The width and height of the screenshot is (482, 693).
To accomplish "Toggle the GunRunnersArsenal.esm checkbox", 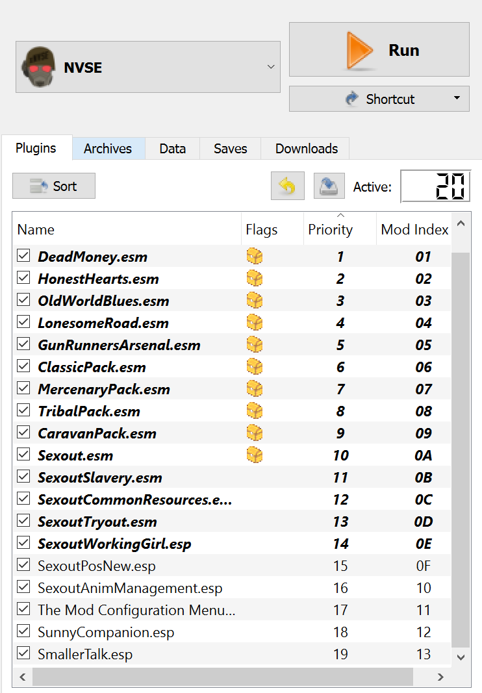I will tap(23, 344).
